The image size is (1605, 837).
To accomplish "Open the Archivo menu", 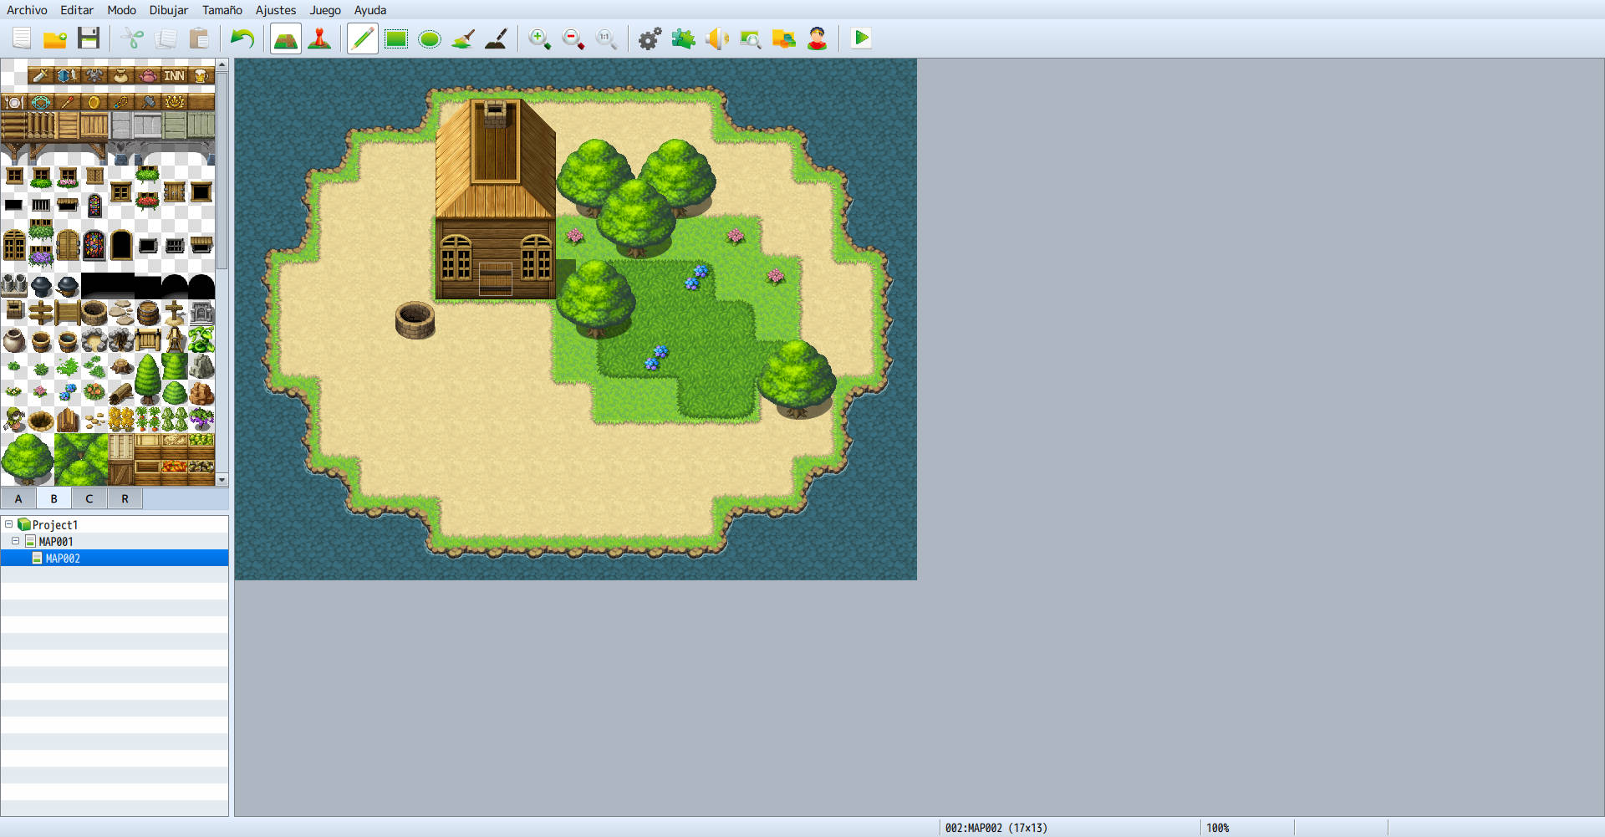I will 27,10.
